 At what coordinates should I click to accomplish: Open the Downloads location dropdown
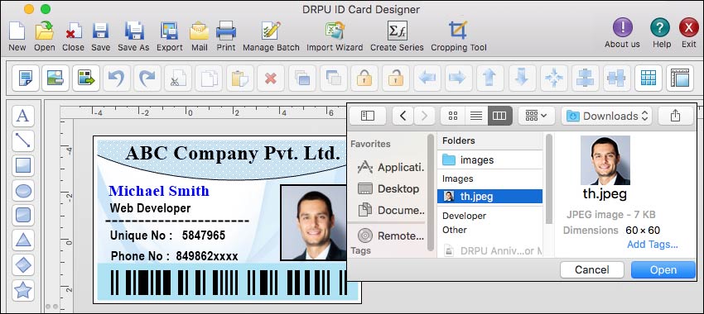[x=607, y=116]
